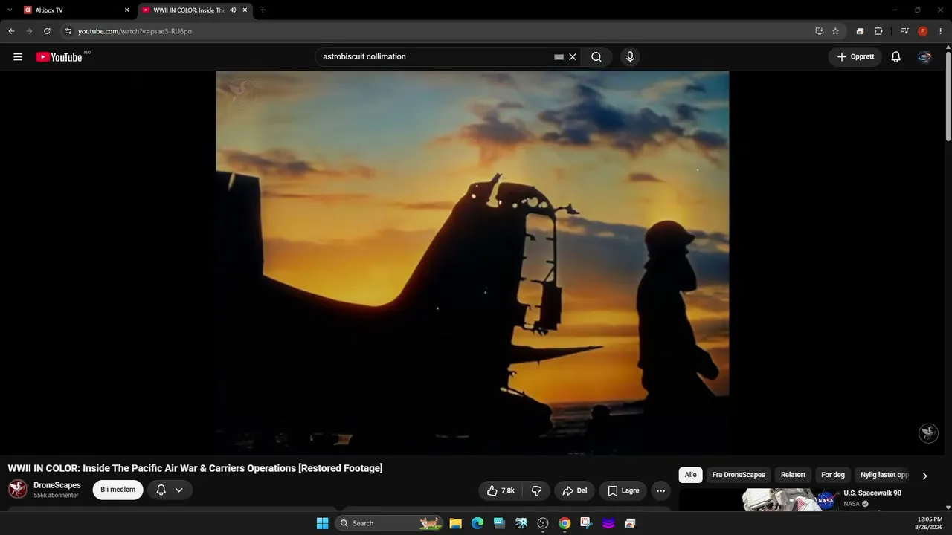Launch Microsoft Edge from the taskbar
Viewport: 952px width, 535px height.
click(x=477, y=523)
